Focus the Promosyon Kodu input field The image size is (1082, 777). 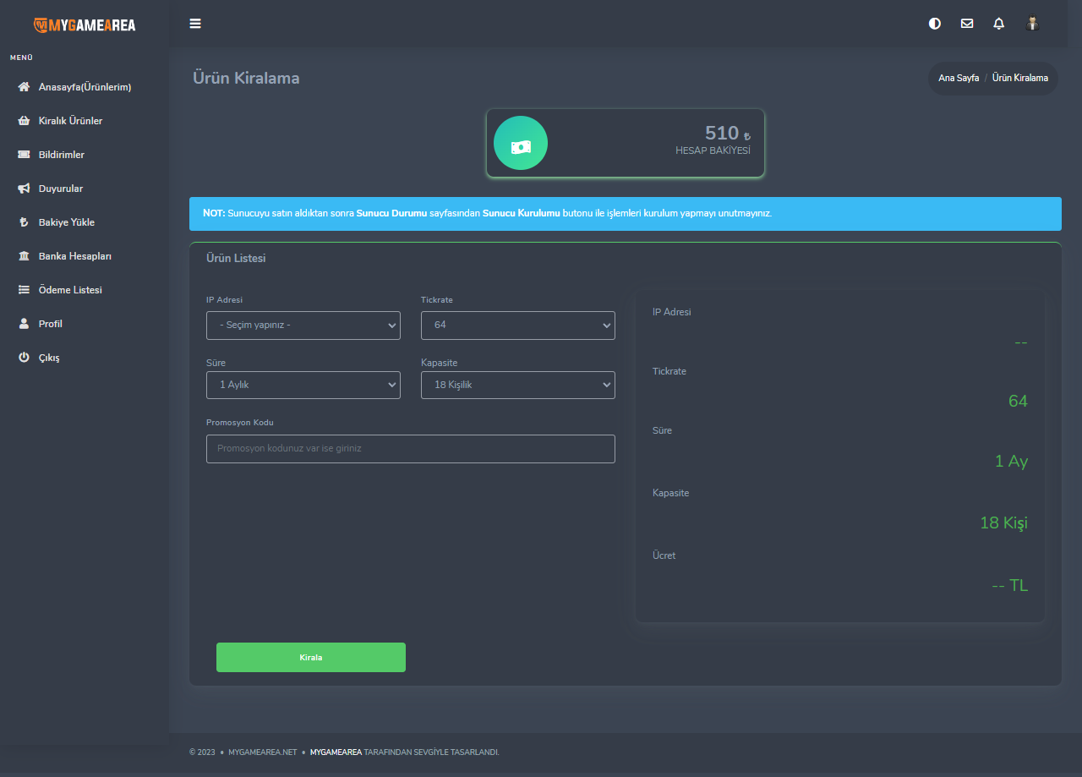(411, 449)
